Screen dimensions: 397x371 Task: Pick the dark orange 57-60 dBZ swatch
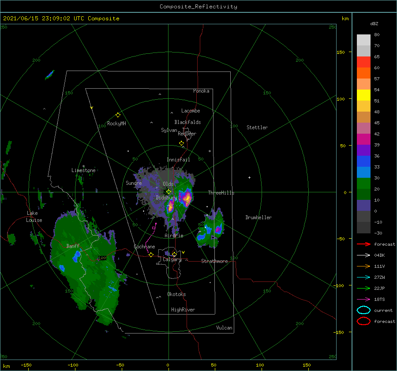(x=363, y=73)
